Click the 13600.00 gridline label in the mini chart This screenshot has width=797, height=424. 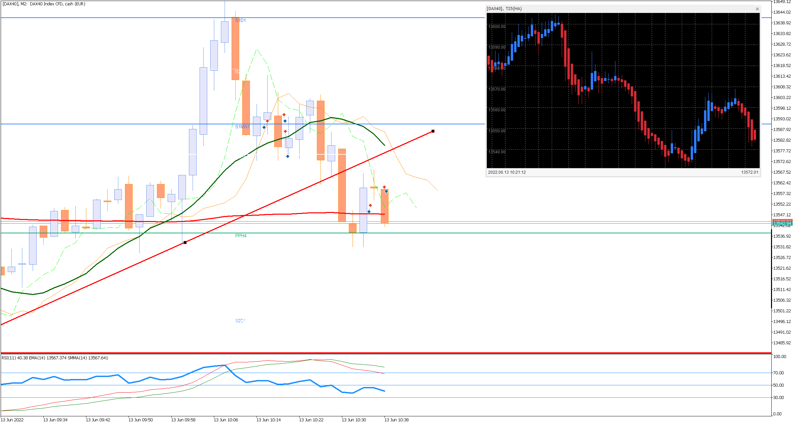coord(497,27)
